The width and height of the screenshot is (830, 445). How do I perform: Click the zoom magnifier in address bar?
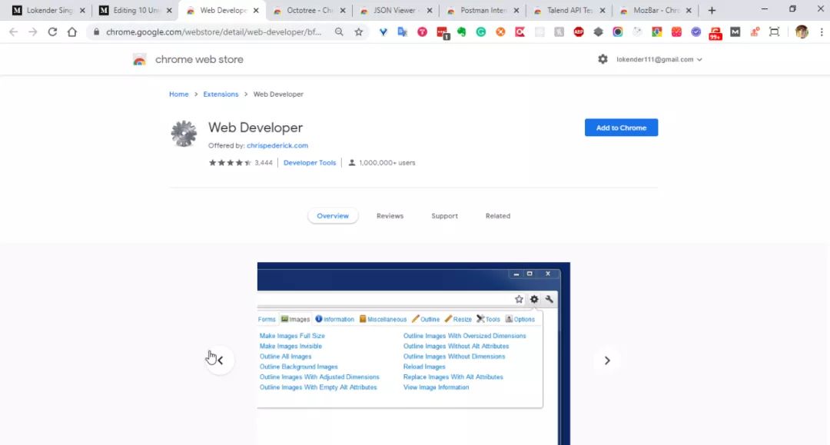[339, 32]
